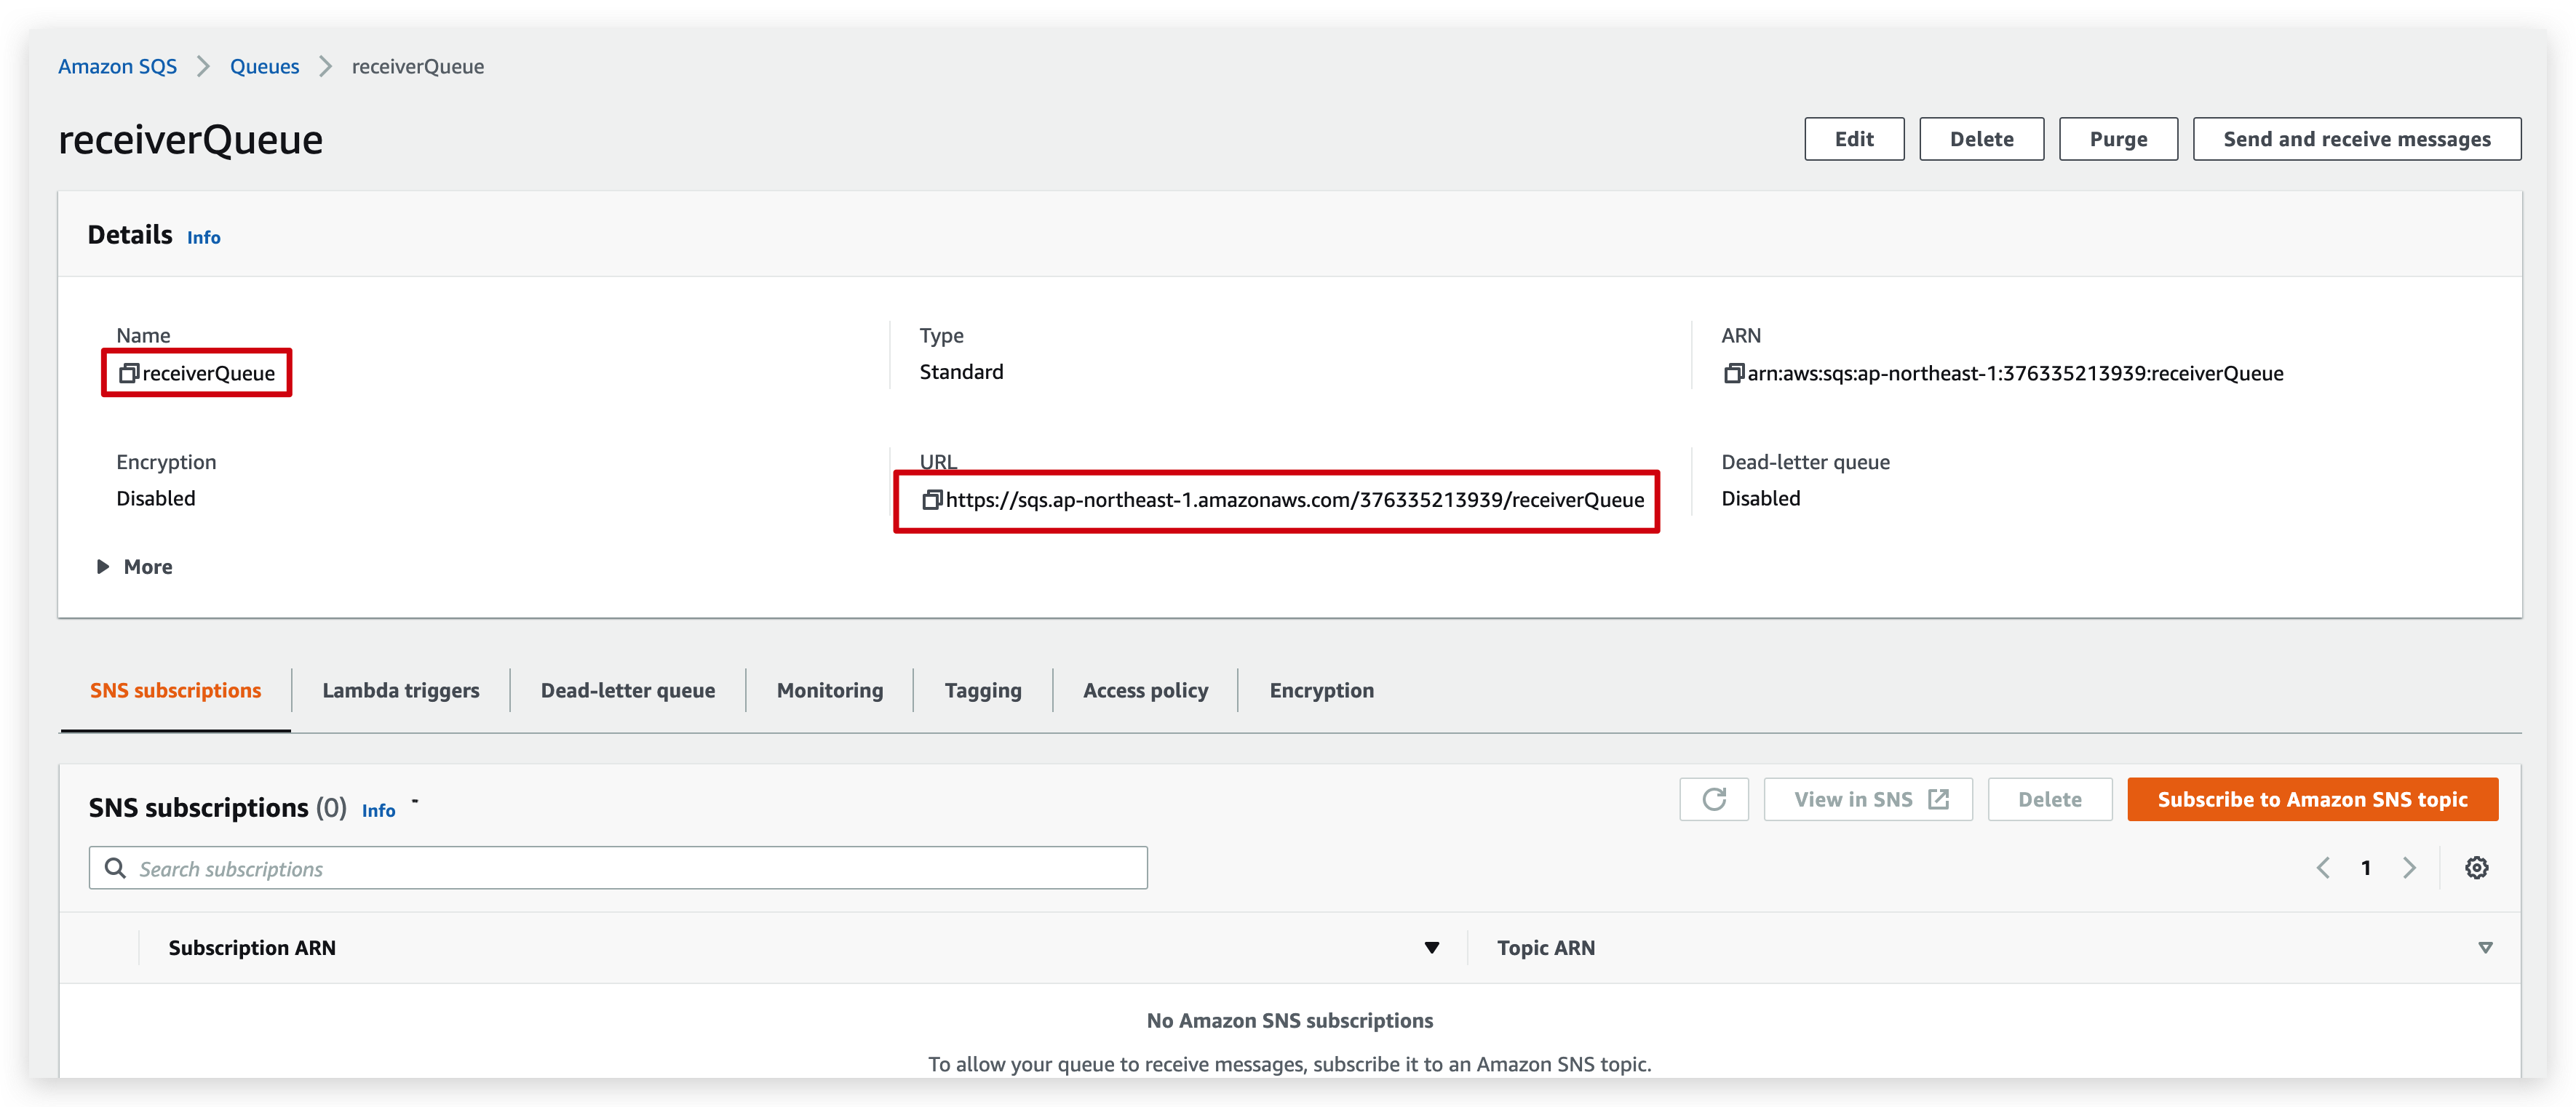Click the Edit queue button
This screenshot has height=1107, width=2576.
(x=1854, y=139)
